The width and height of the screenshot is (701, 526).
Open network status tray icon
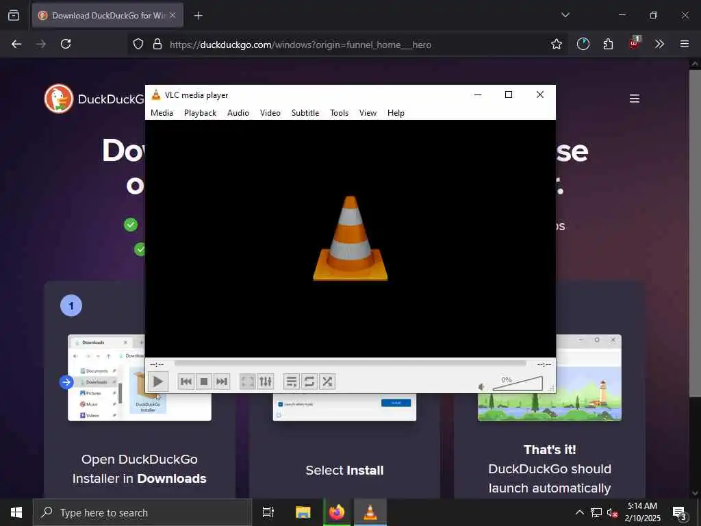click(596, 512)
